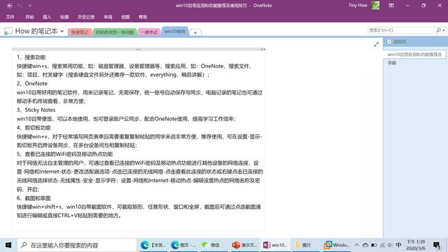Click the taskbar search box 在这里输入你要搜索的内容
Image resolution: width=448 pixels, height=252 pixels.
click(76, 245)
